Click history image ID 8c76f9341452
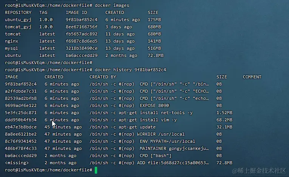Screen dimensions: 289x177 click(x=21, y=141)
